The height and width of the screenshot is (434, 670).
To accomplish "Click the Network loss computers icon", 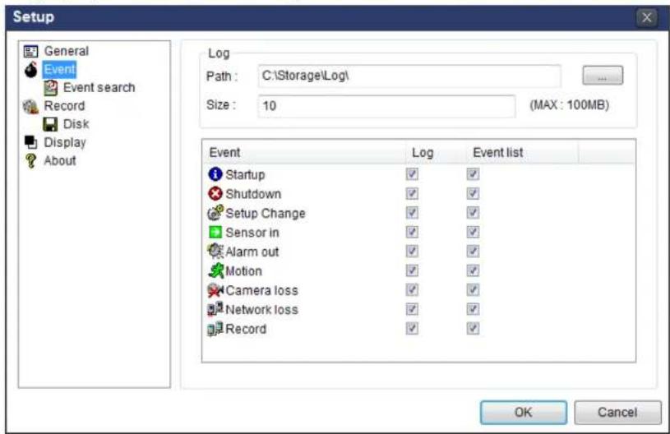I will click(215, 309).
